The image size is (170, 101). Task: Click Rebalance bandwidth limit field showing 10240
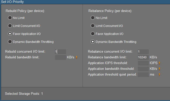point(143,57)
